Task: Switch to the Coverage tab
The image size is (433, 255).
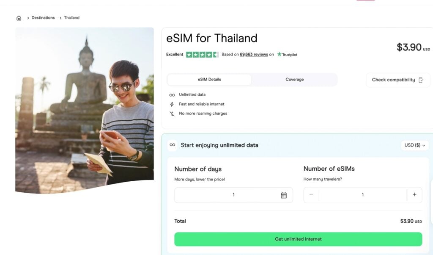Action: pyautogui.click(x=294, y=79)
